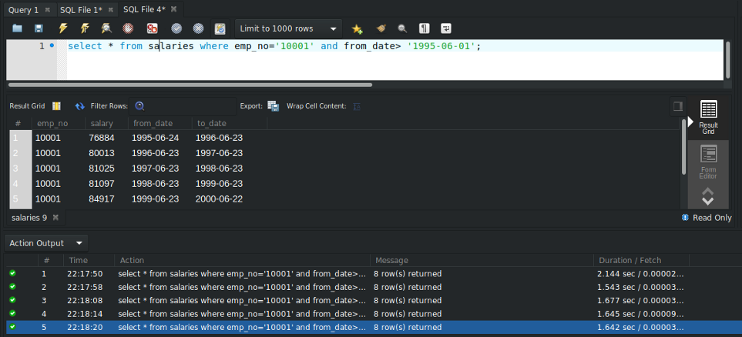Close the SQL File 1* tab
The height and width of the screenshot is (337, 742).
[110, 9]
